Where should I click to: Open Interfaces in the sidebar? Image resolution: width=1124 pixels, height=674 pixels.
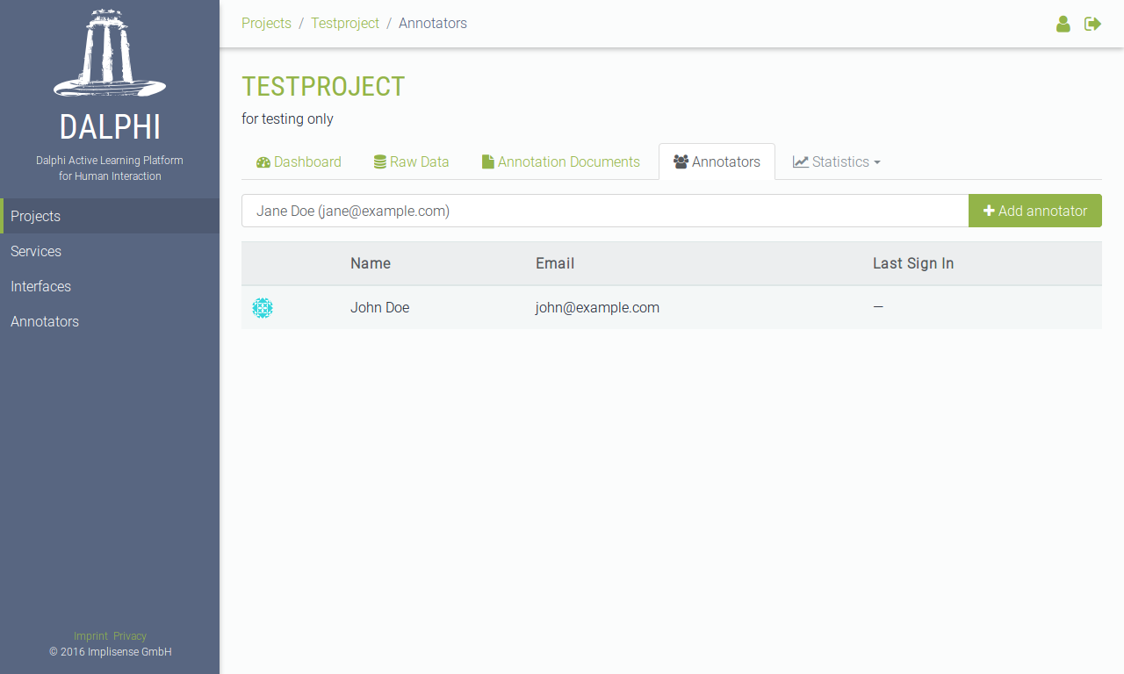(110, 286)
